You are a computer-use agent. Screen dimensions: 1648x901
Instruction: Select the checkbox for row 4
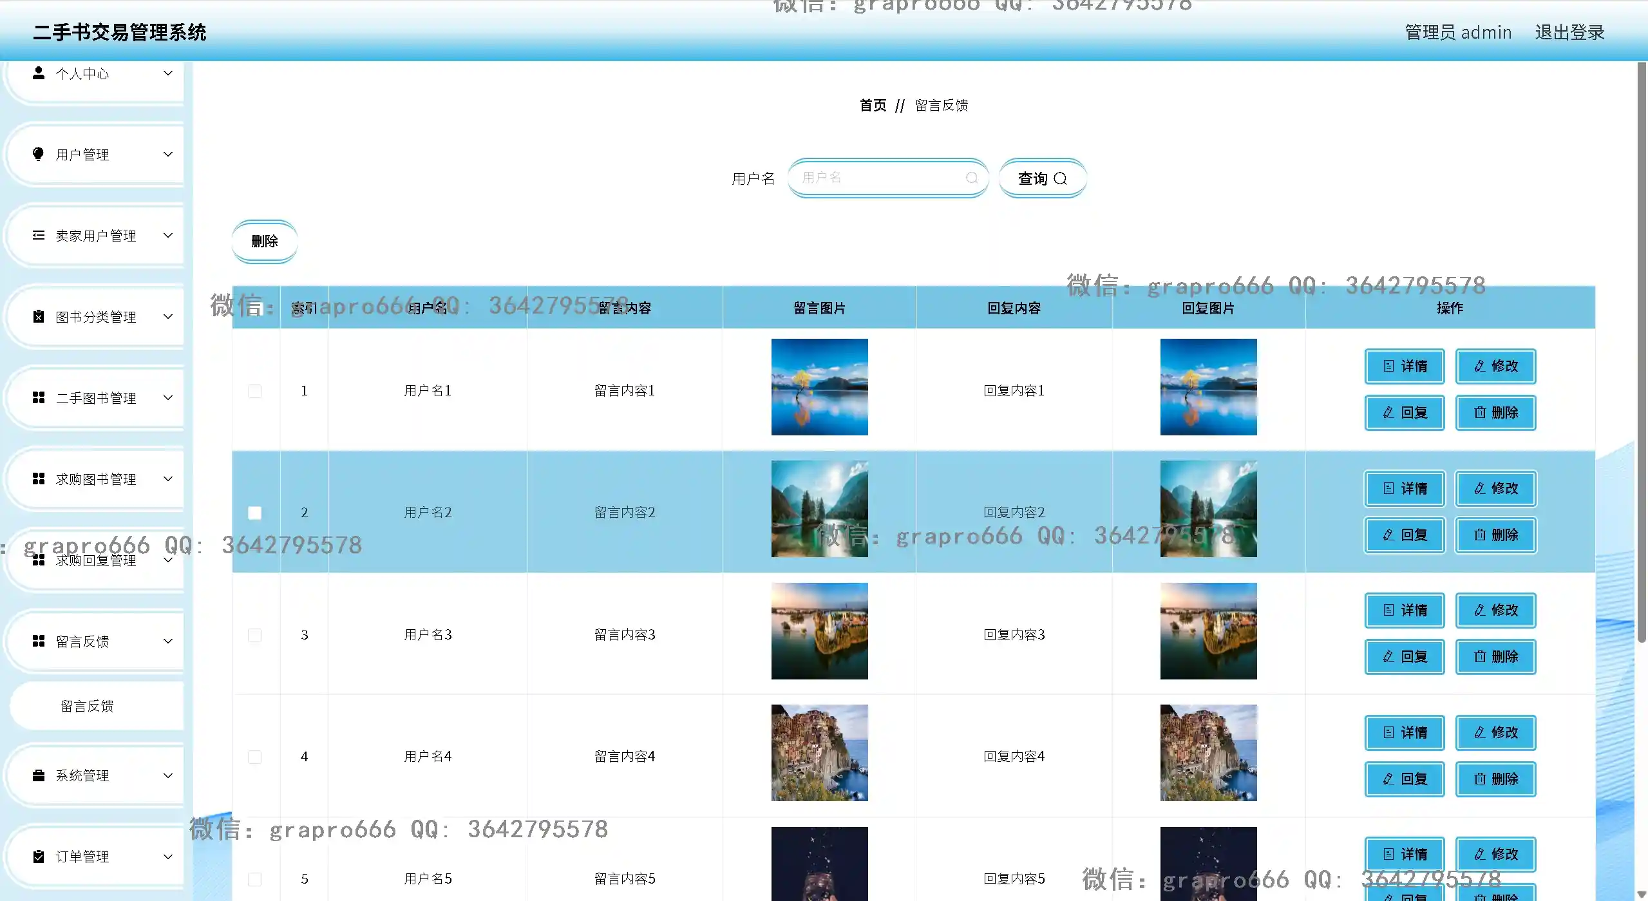pos(255,757)
